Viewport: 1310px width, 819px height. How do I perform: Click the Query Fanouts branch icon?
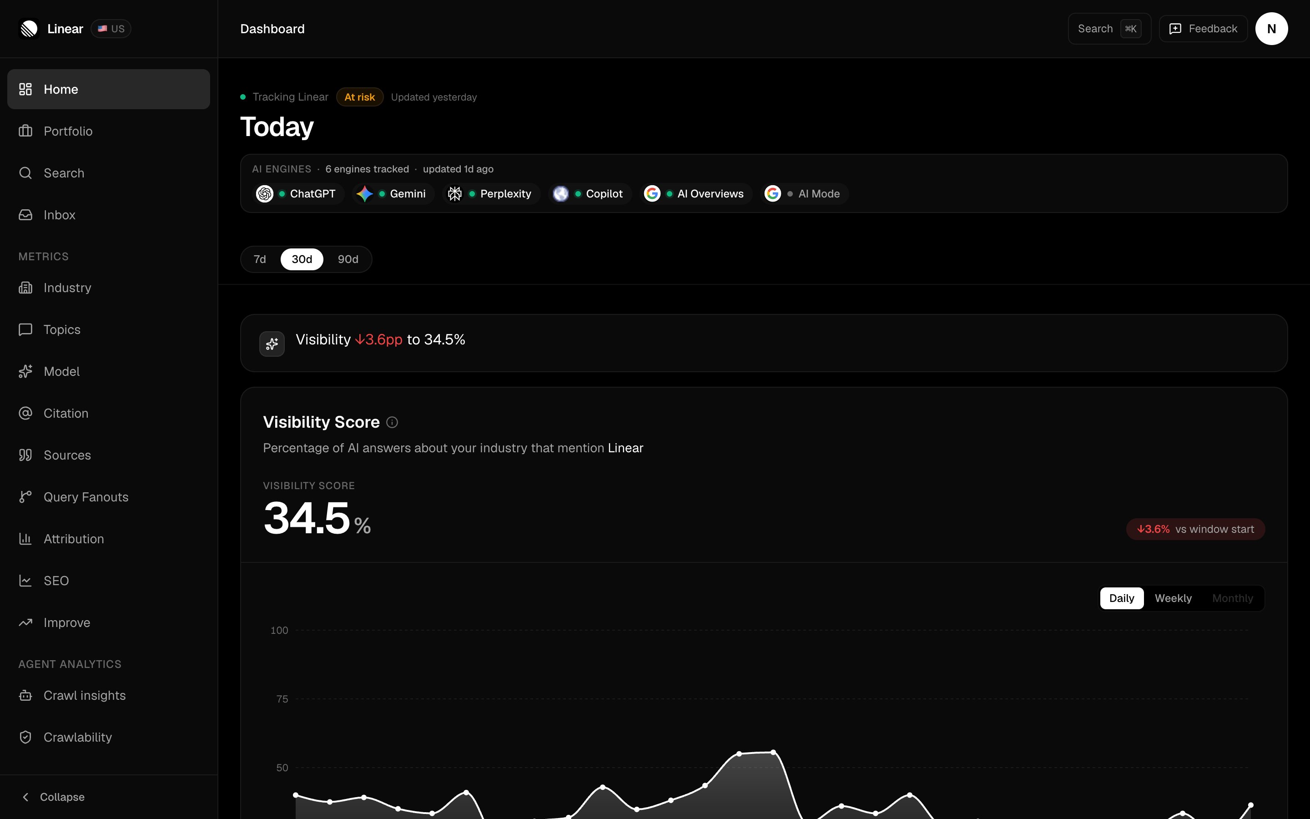point(25,497)
